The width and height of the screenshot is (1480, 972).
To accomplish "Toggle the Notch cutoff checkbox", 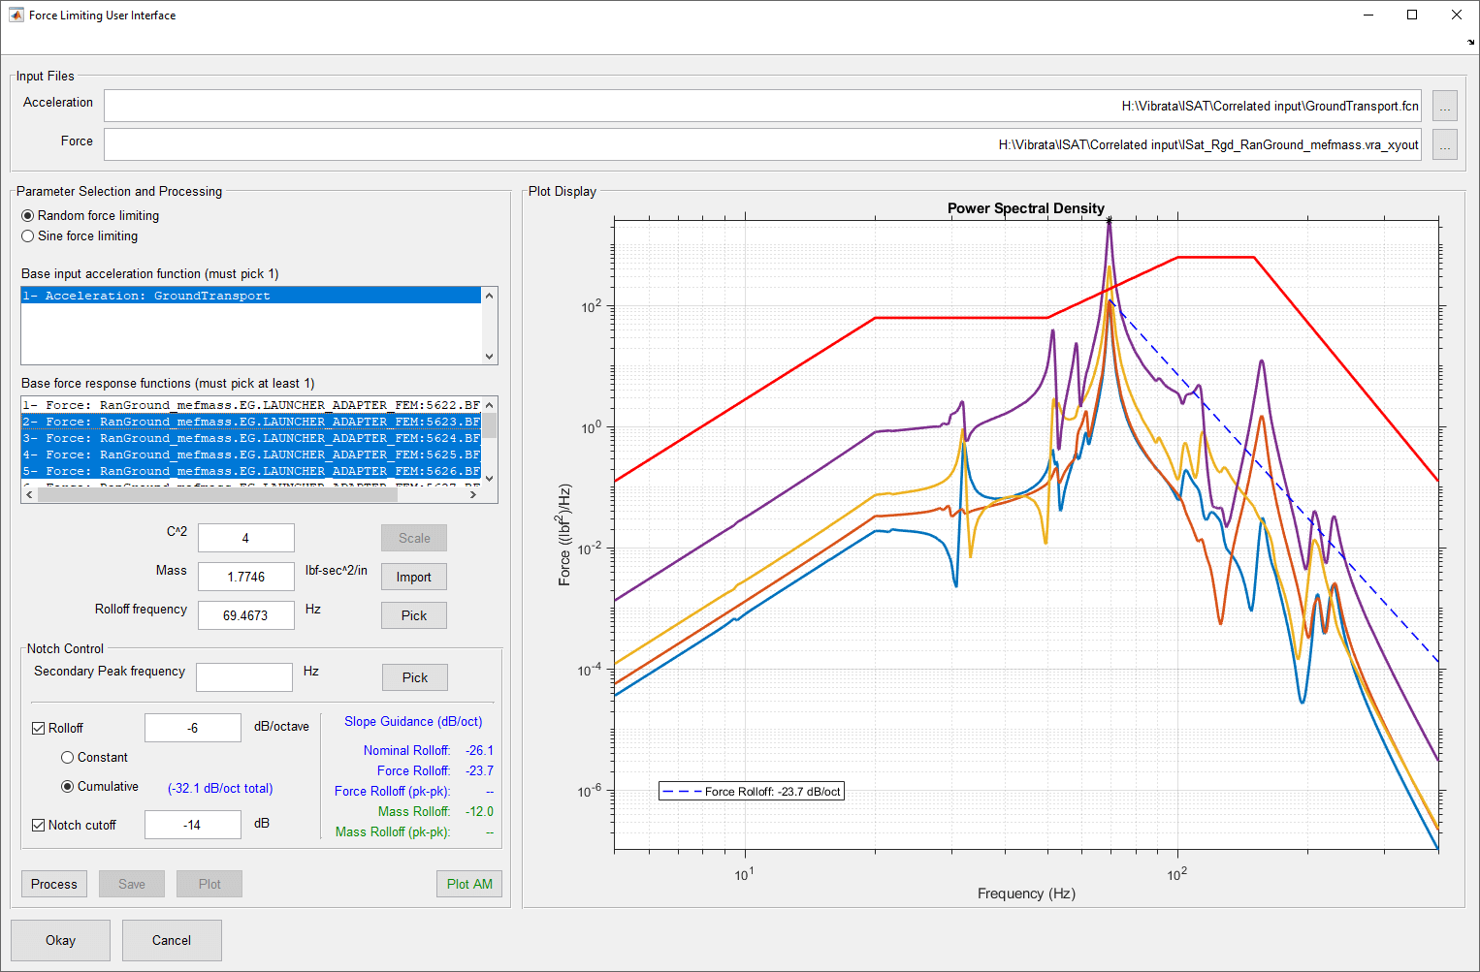I will [x=39, y=825].
